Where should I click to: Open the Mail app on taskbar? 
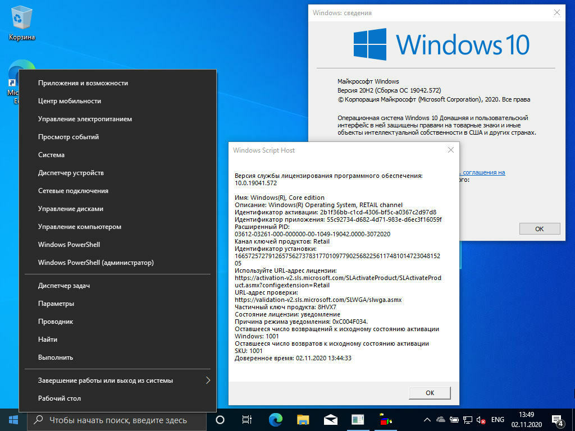tap(330, 420)
